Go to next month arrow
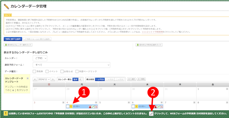The width and height of the screenshot is (229, 118). click(x=53, y=79)
